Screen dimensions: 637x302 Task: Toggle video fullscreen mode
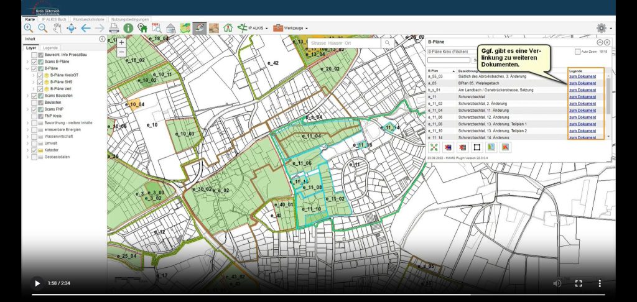click(x=579, y=283)
